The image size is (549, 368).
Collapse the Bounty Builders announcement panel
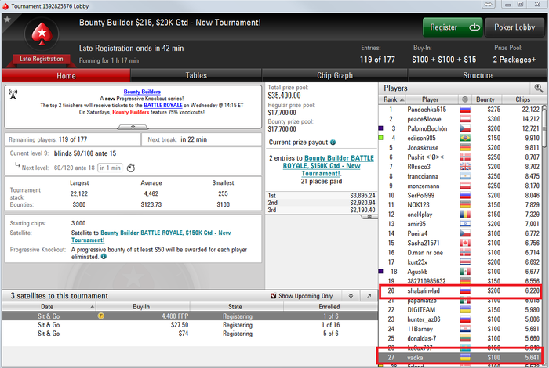133,127
